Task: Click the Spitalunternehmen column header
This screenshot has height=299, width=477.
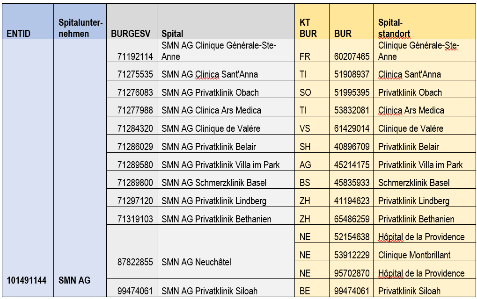Action: [80, 21]
